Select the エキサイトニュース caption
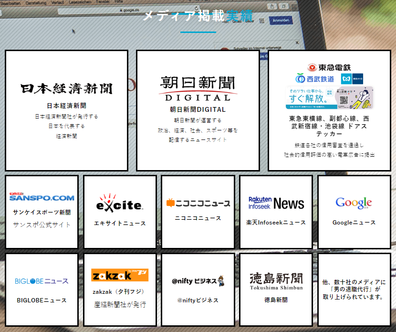 pos(120,223)
